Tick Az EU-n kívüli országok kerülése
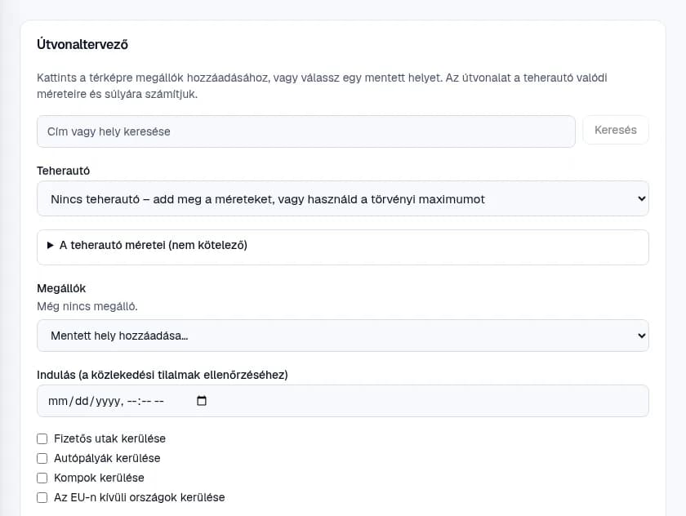This screenshot has height=516, width=686. tap(42, 498)
